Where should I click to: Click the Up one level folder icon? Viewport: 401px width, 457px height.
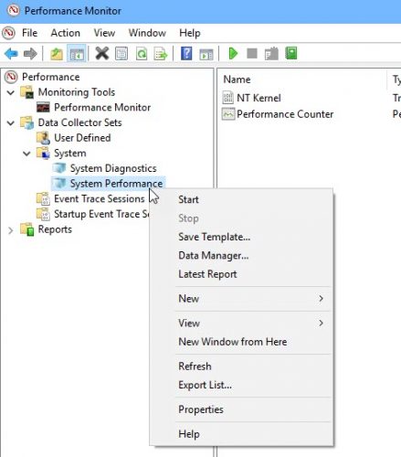tap(57, 54)
